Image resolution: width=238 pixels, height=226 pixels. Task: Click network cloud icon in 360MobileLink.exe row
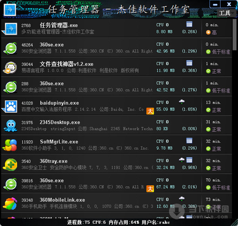[x=182, y=199]
